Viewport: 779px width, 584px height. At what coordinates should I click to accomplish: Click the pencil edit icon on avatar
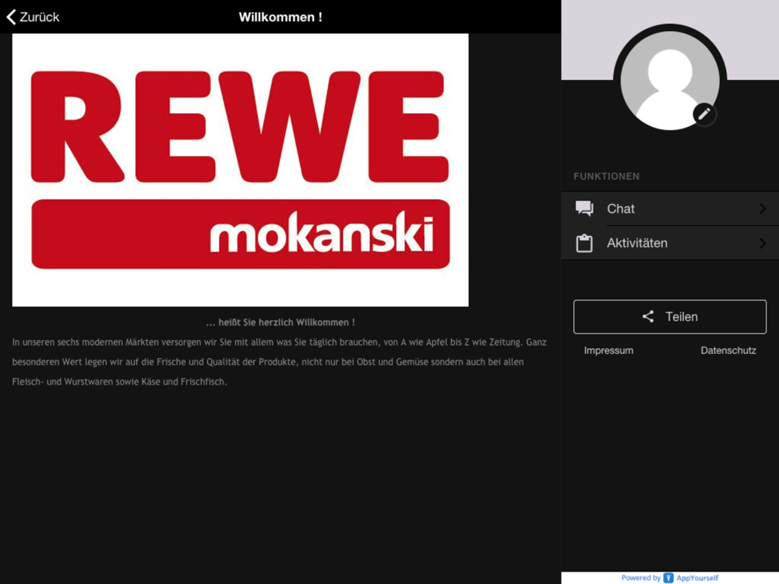[704, 114]
